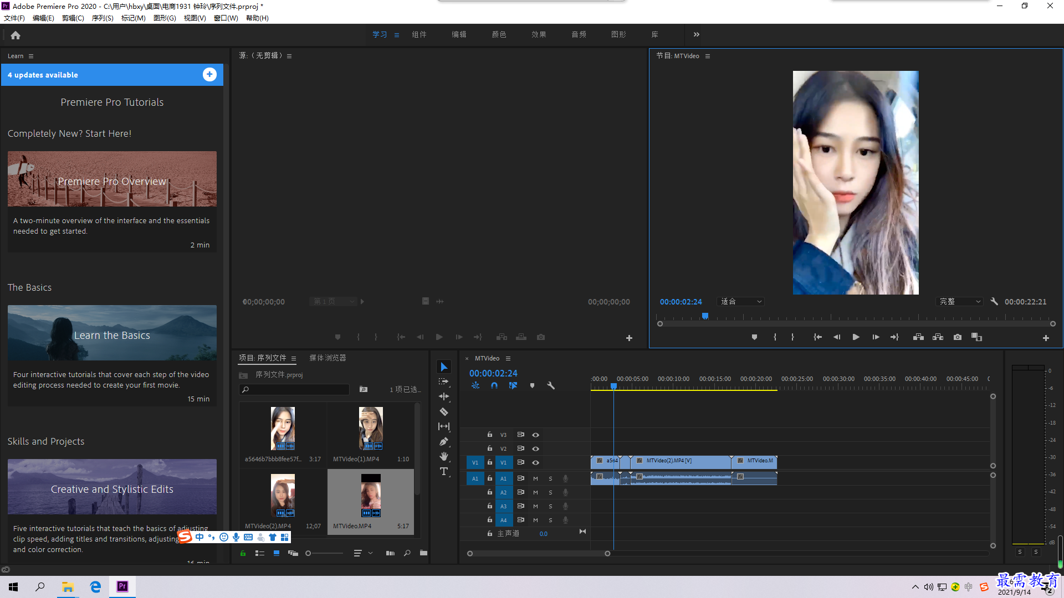1064x598 pixels.
Task: Click the Track Select Forward tool
Action: pos(443,380)
